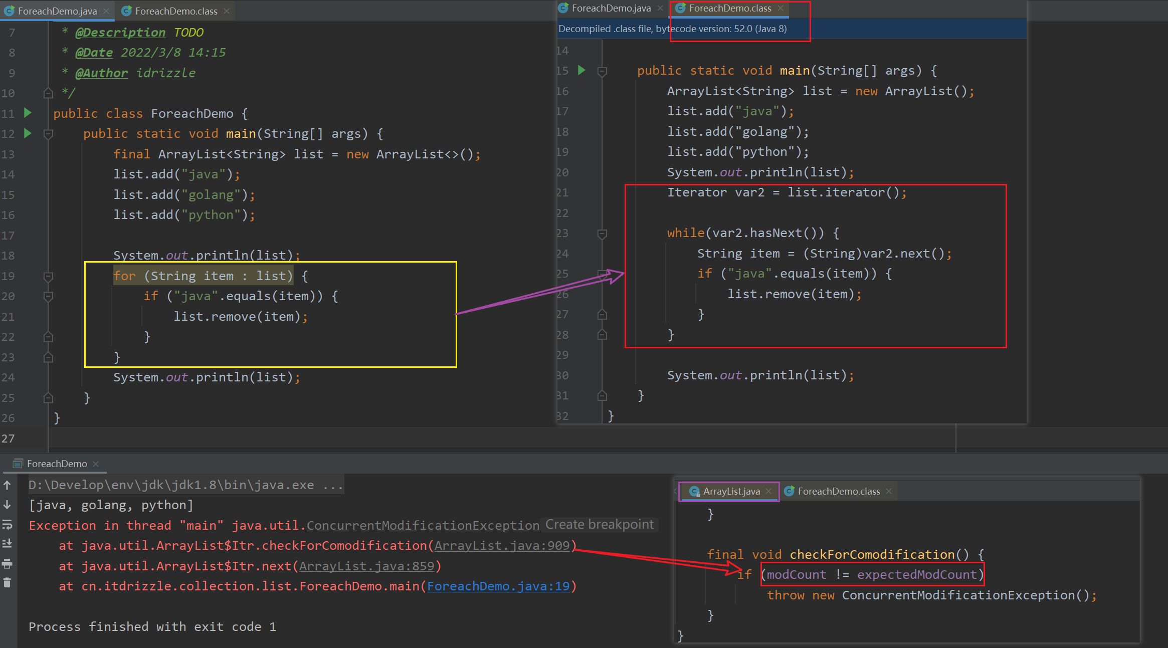Click Down the stack trace arrow in Run panel
This screenshot has height=648, width=1168.
tap(8, 505)
